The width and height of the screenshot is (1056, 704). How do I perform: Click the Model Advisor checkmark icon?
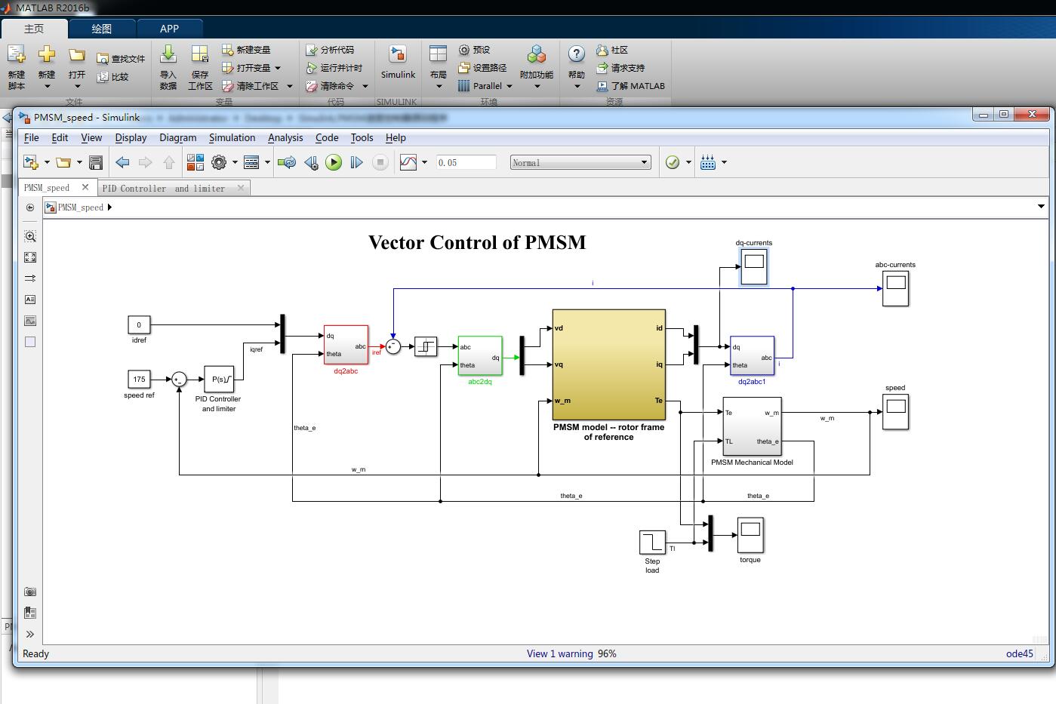click(673, 162)
